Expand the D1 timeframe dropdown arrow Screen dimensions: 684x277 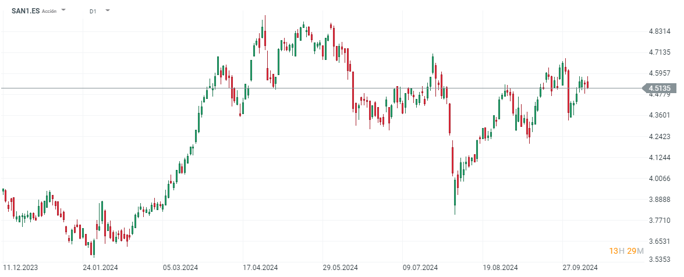tap(108, 10)
